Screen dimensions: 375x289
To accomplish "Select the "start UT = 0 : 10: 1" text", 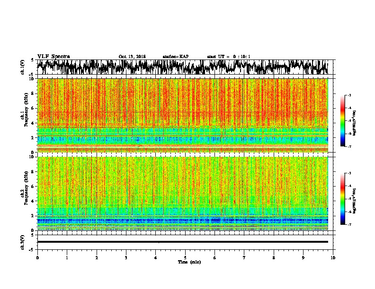I will coord(228,57).
